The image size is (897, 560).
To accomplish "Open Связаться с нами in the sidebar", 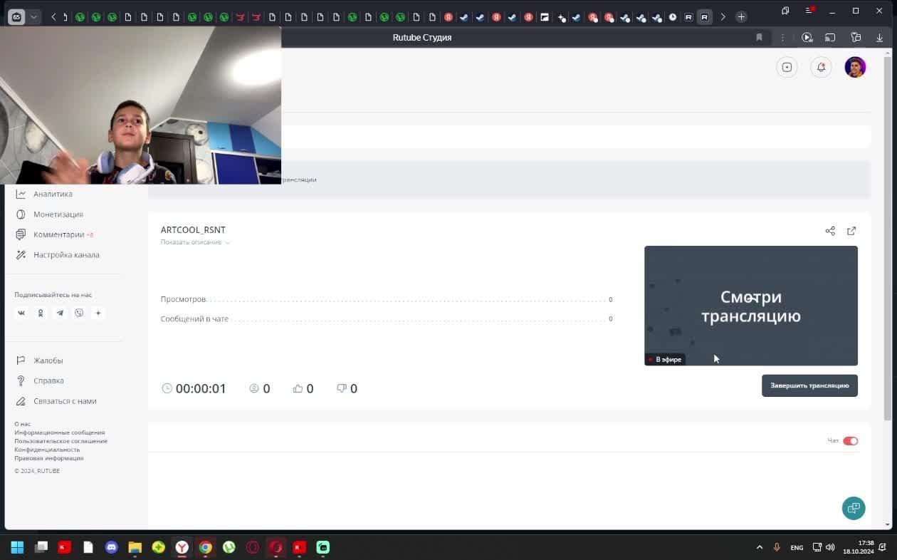I will 65,401.
